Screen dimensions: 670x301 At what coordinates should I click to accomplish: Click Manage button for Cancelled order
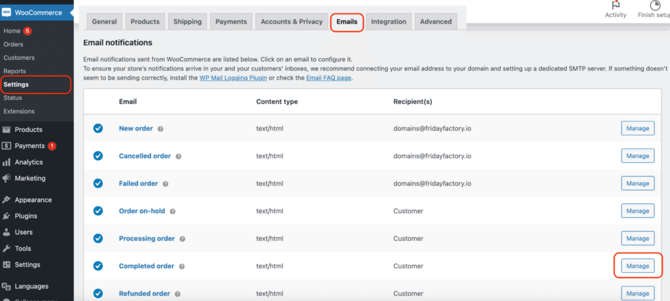(637, 156)
